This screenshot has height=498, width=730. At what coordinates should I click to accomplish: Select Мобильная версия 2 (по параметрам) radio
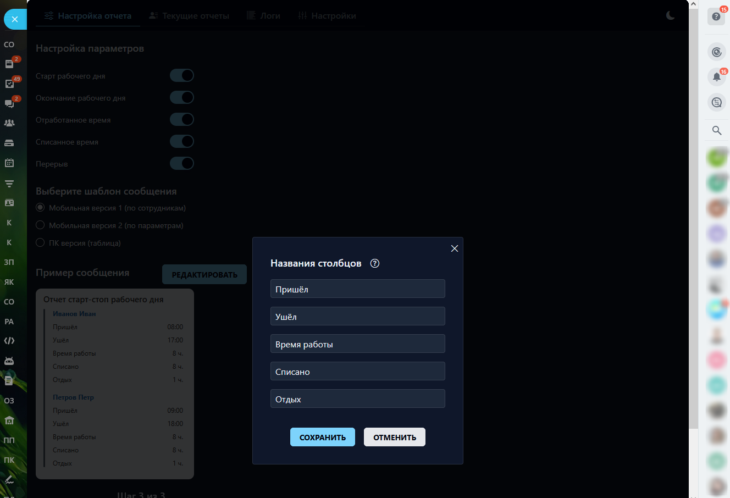click(40, 225)
